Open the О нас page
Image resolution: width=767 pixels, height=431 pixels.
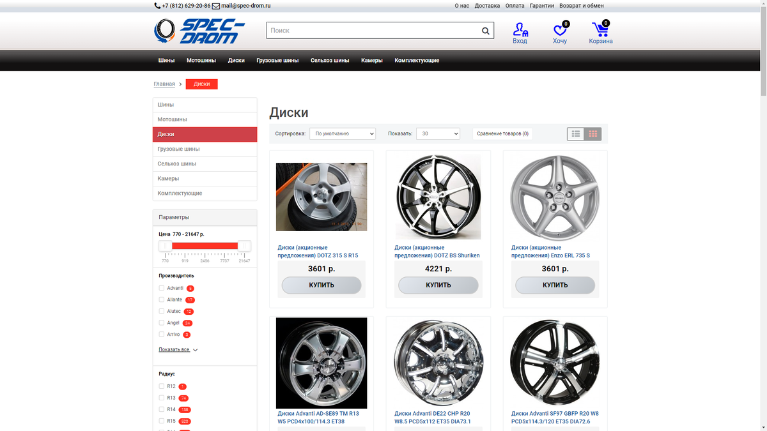(x=461, y=6)
